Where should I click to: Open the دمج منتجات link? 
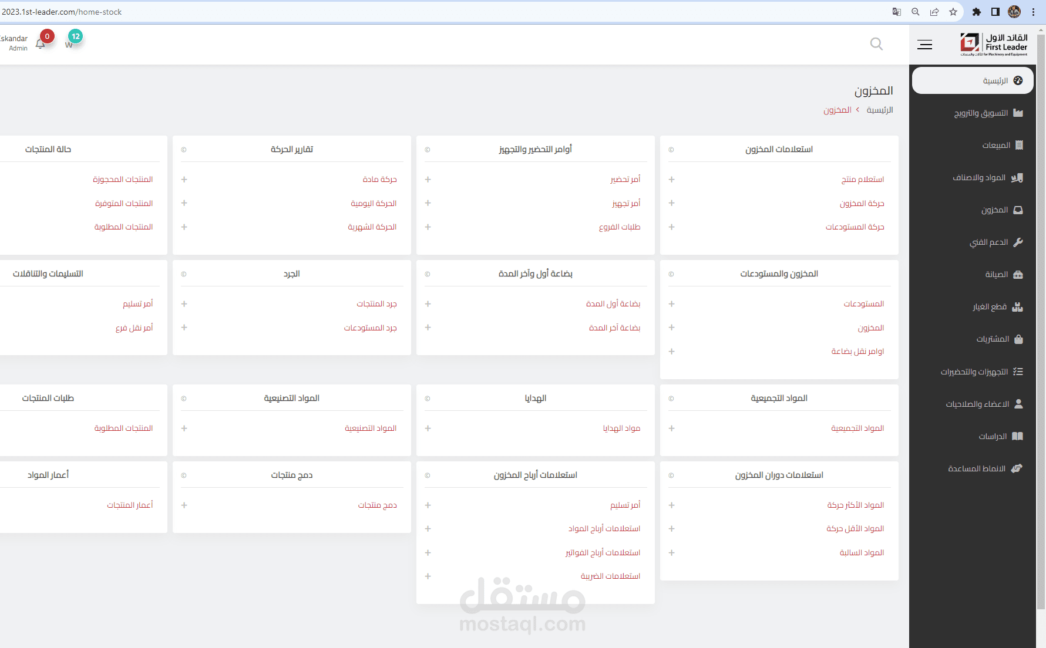point(378,505)
